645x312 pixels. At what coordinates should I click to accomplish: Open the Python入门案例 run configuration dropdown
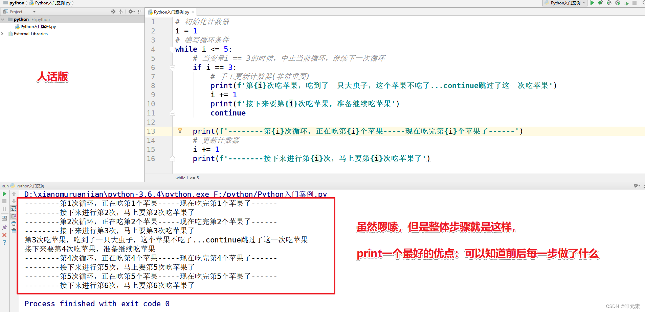(565, 3)
